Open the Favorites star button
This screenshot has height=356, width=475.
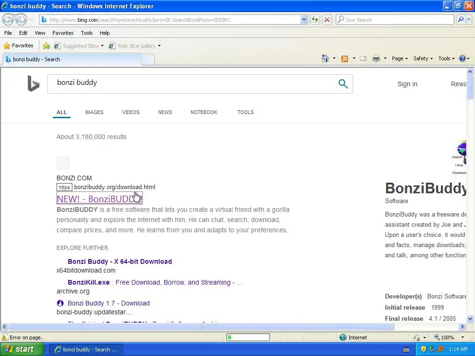point(18,46)
